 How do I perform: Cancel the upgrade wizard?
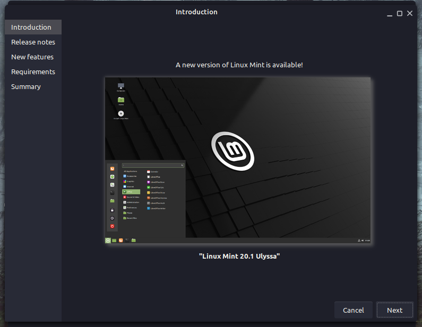click(353, 310)
